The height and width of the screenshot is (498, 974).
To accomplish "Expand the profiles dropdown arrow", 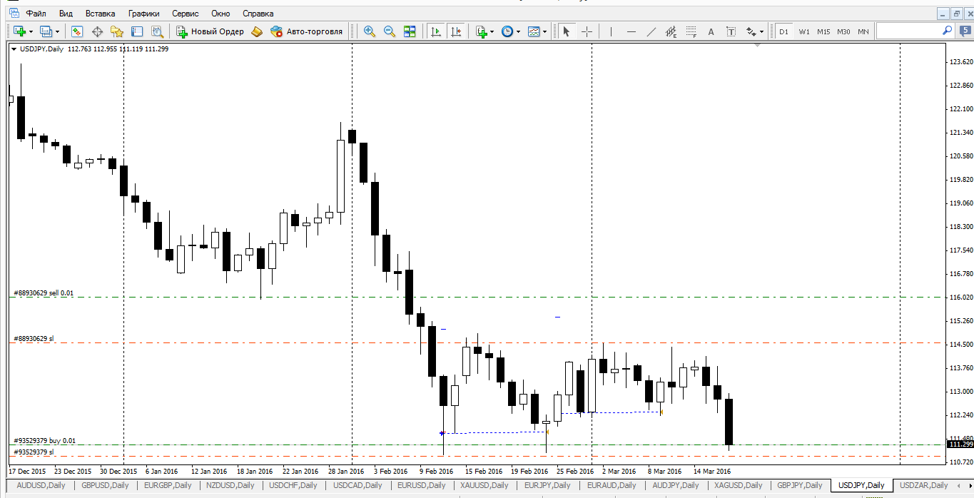I will 58,31.
